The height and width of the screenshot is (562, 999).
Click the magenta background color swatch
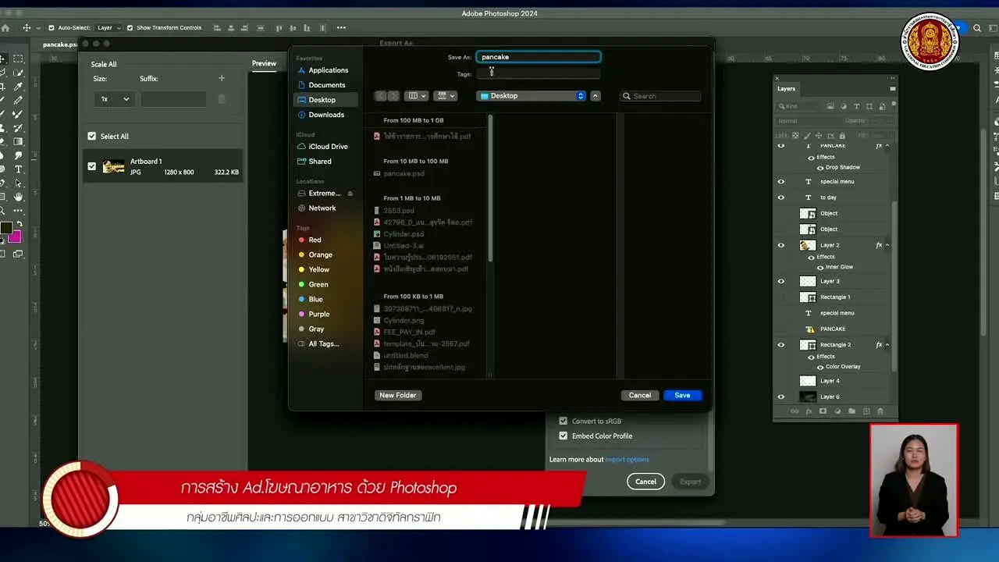tap(16, 237)
